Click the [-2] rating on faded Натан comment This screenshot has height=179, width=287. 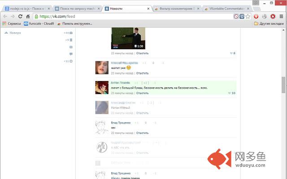[x=151, y=103]
